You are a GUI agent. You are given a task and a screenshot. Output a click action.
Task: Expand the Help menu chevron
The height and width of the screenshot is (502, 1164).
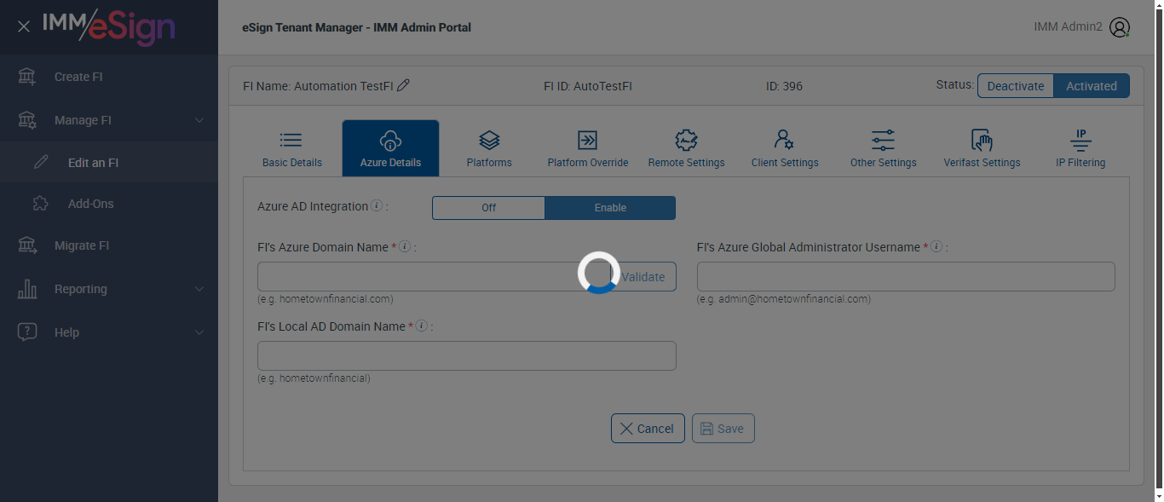point(199,332)
